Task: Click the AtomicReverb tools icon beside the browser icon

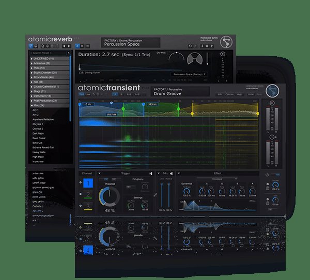Action: click(x=36, y=46)
